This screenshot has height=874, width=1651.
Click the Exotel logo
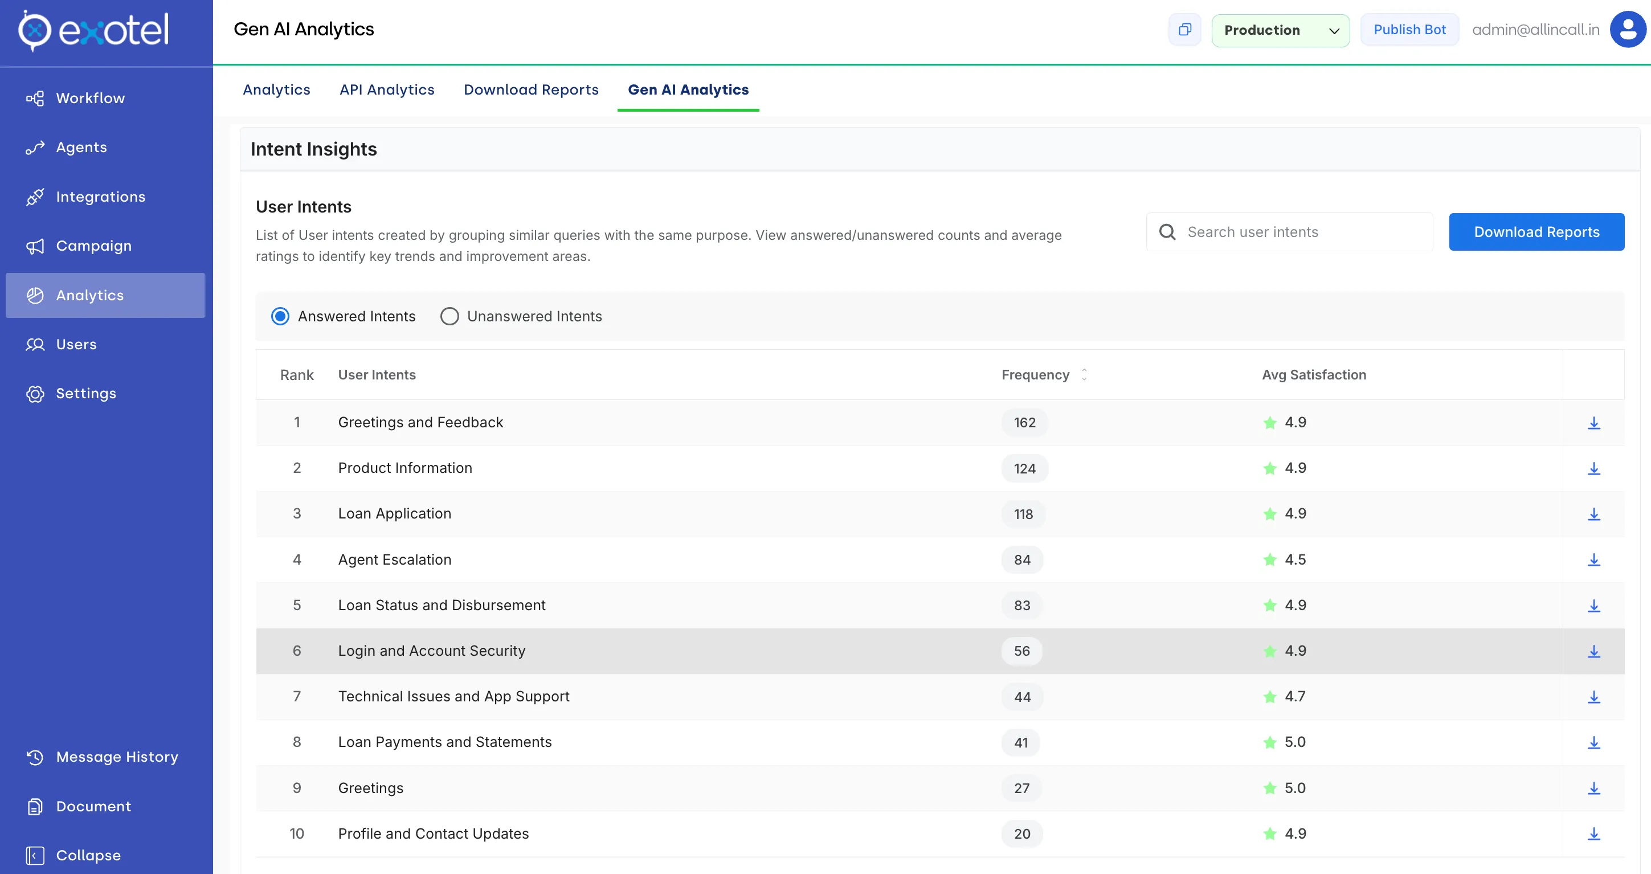click(93, 30)
